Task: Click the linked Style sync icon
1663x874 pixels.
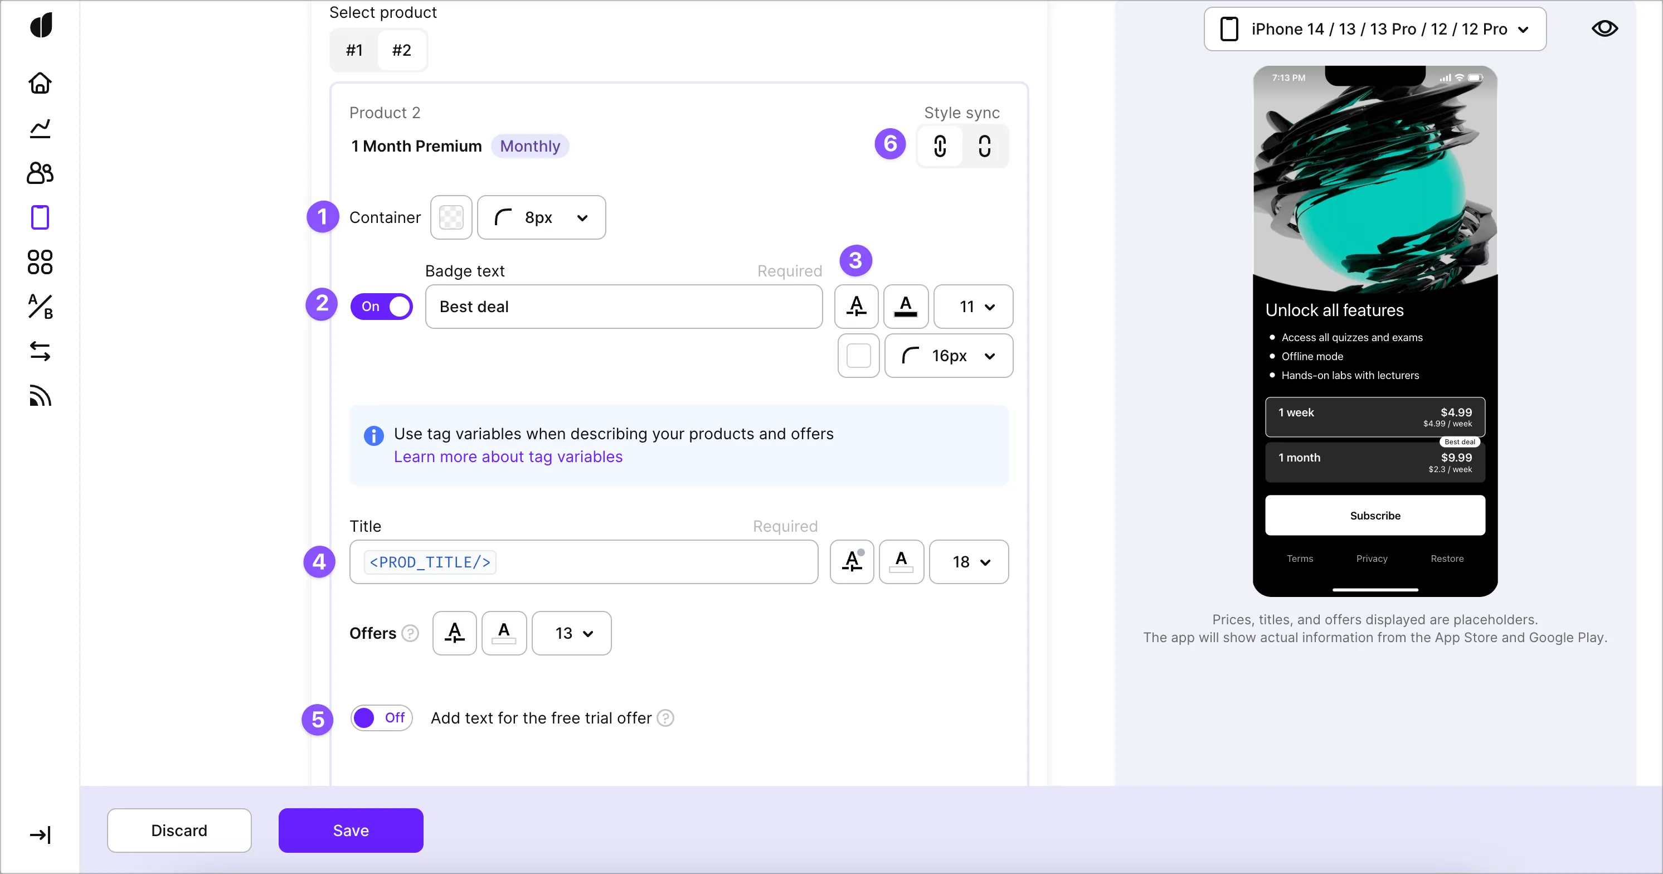Action: click(x=940, y=146)
